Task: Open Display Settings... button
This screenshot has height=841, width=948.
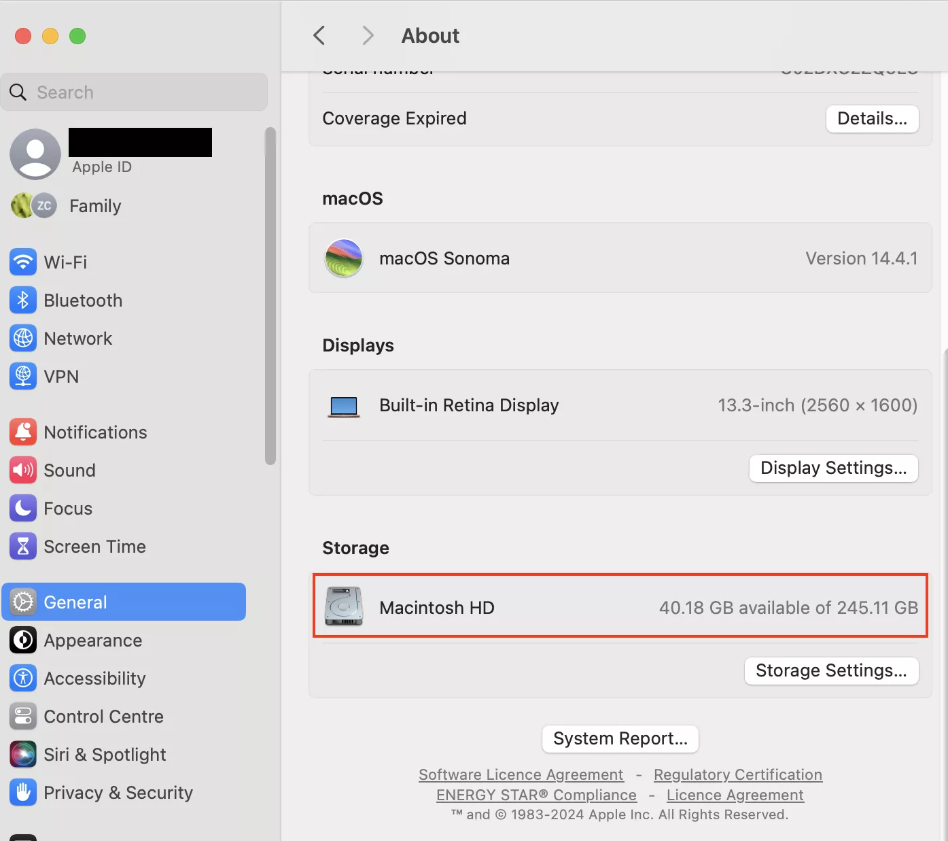Action: pyautogui.click(x=833, y=468)
